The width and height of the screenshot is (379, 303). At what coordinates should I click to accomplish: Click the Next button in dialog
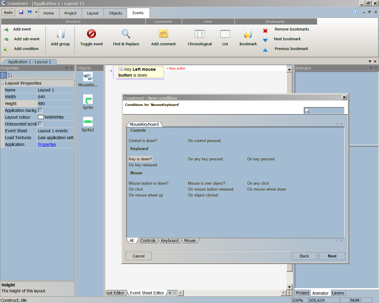[332, 256]
